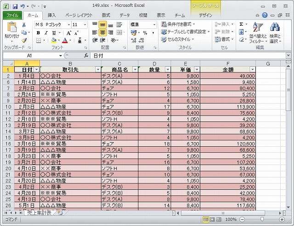Toggle center horizontal alignment
This screenshot has width=294, height=226.
point(102,33)
